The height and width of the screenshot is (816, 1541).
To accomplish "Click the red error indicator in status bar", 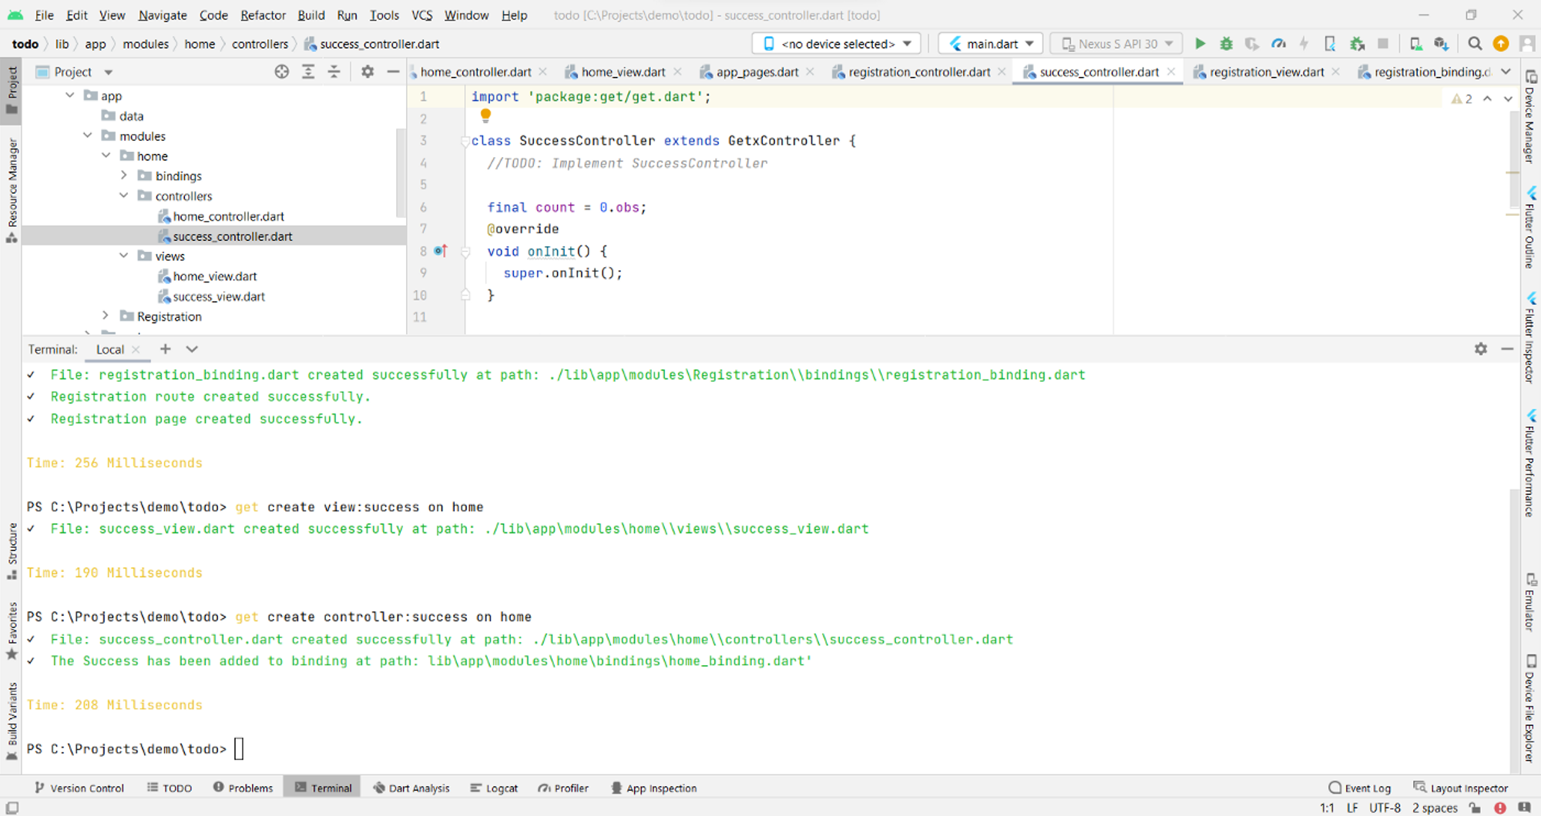I will pyautogui.click(x=1500, y=808).
